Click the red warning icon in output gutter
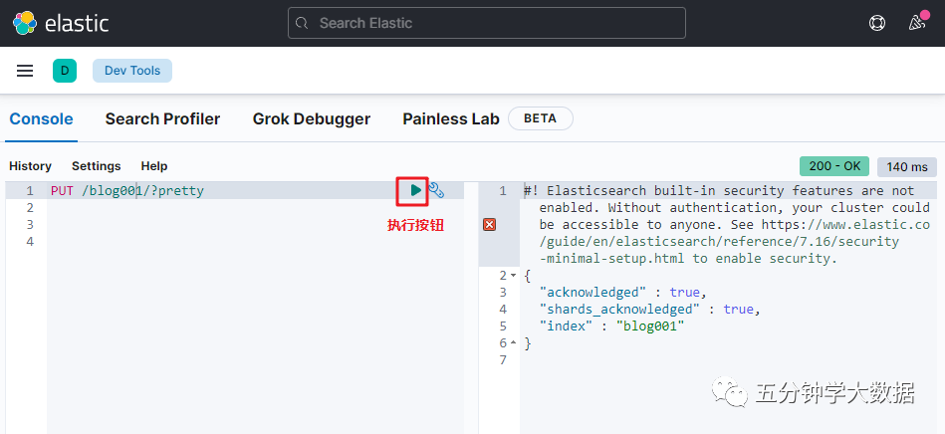This screenshot has height=434, width=945. [x=489, y=225]
